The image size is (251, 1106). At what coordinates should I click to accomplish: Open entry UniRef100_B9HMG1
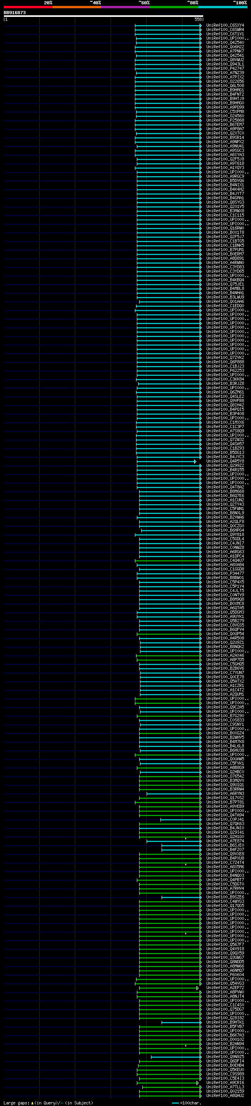225,90
